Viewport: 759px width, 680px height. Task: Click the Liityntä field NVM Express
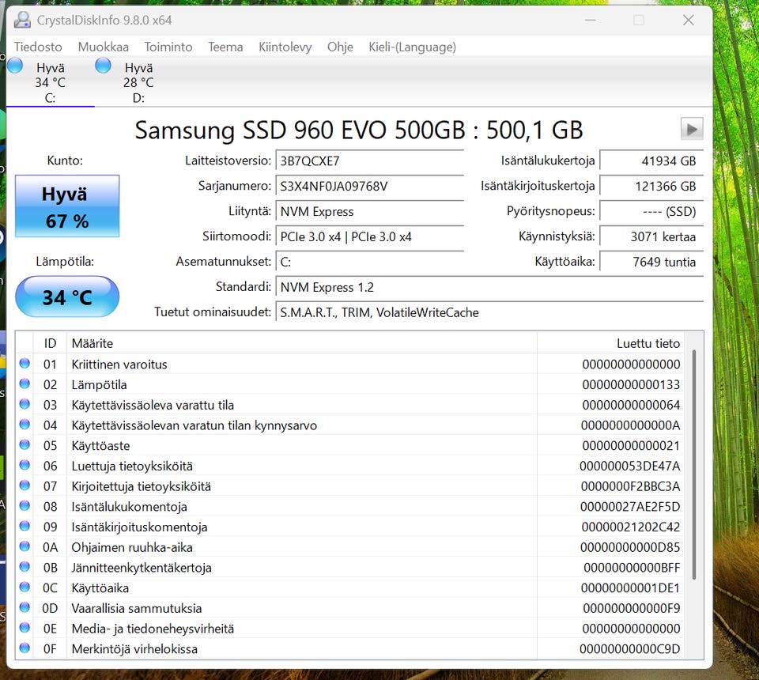tap(370, 211)
